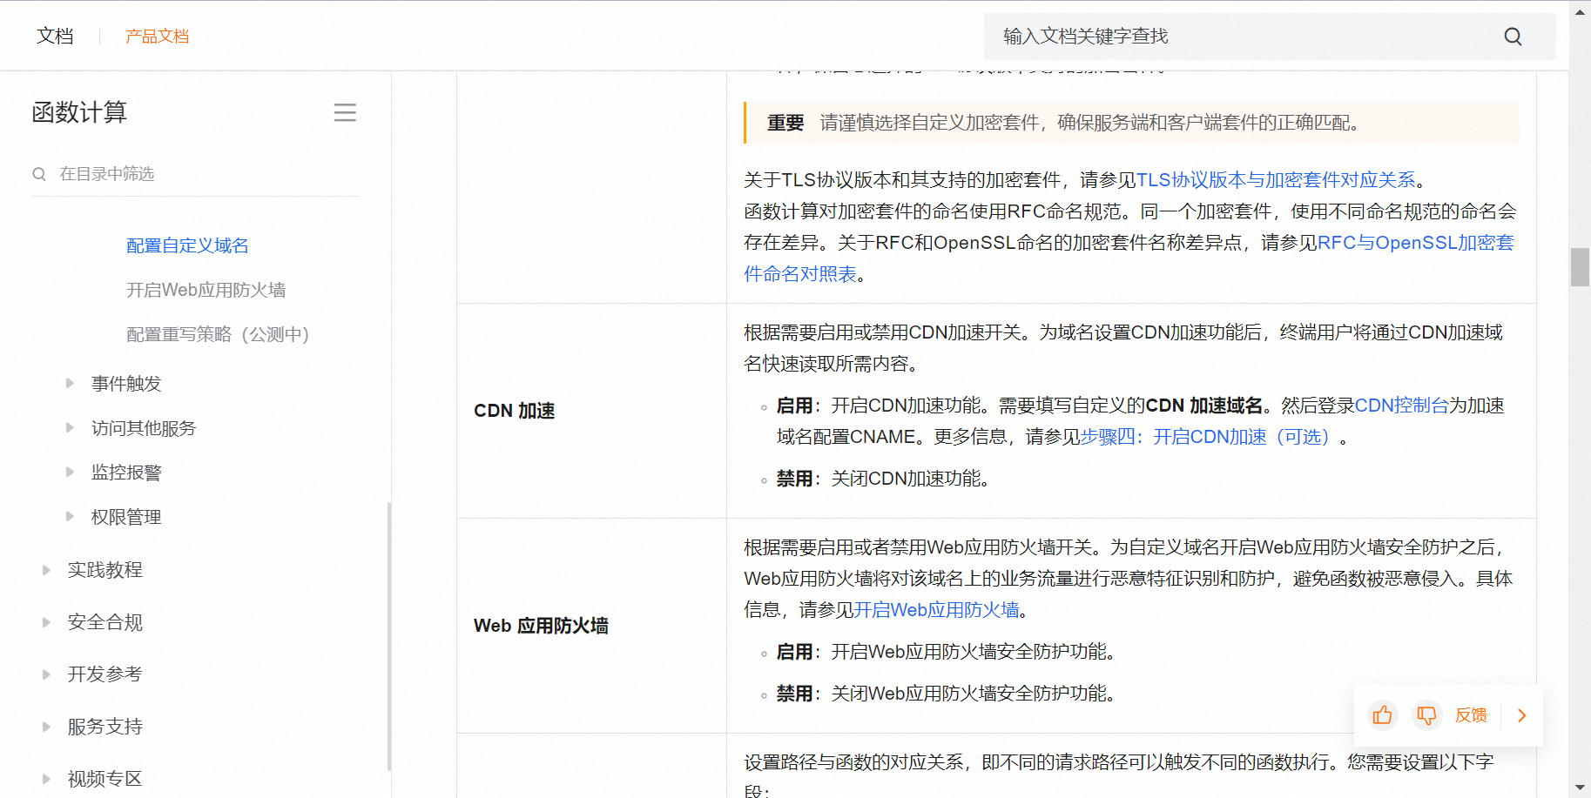
Task: Click the 函数计算 sidebar title
Action: [x=79, y=112]
